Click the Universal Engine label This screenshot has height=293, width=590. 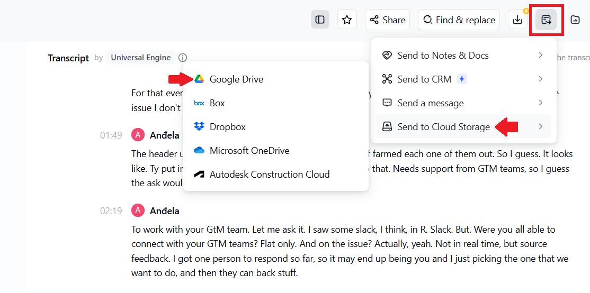[x=140, y=58]
